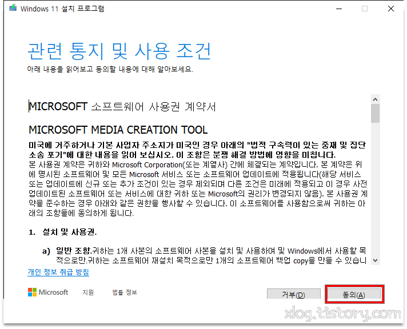Click the license text scrollbar thumb
407x329 pixels.
coord(375,114)
